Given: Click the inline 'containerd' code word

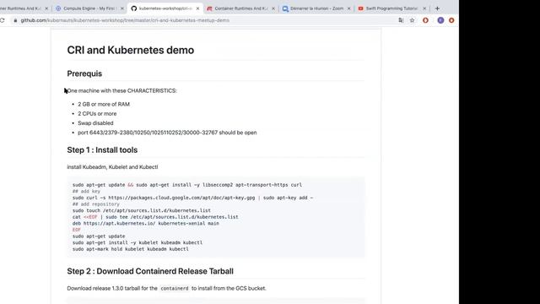Looking at the screenshot, I should point(175,288).
